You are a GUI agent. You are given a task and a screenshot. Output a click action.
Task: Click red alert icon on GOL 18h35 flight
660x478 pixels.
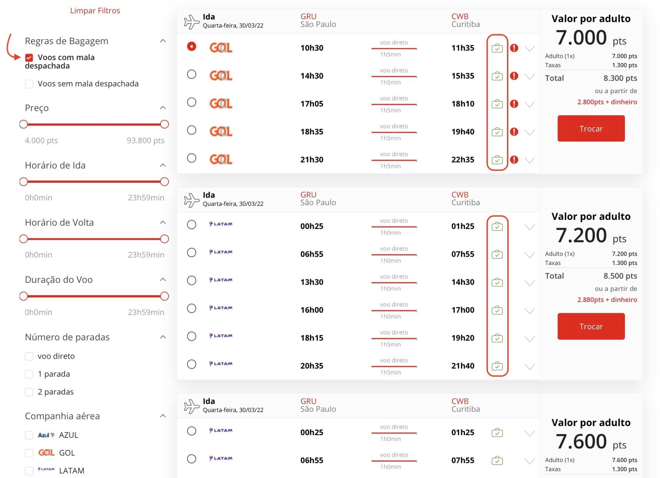pyautogui.click(x=514, y=132)
